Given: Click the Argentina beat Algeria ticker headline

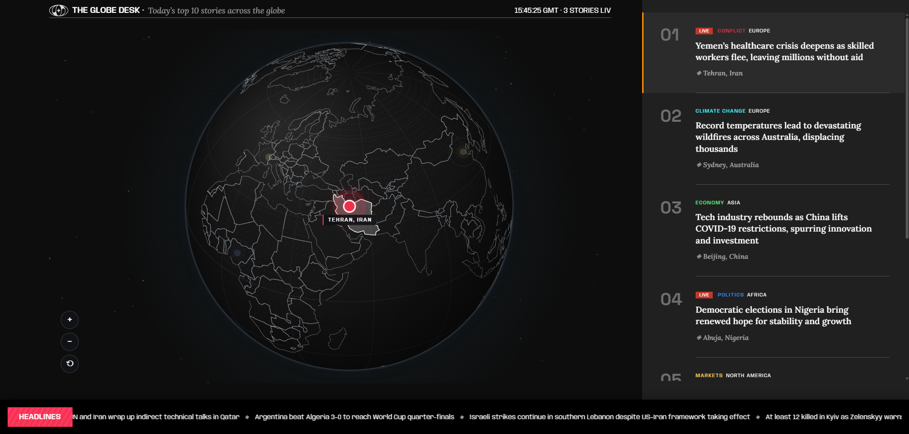Looking at the screenshot, I should point(354,417).
